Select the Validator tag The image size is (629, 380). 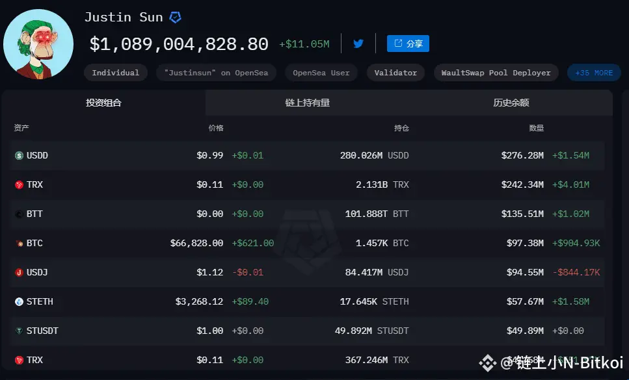tap(395, 73)
